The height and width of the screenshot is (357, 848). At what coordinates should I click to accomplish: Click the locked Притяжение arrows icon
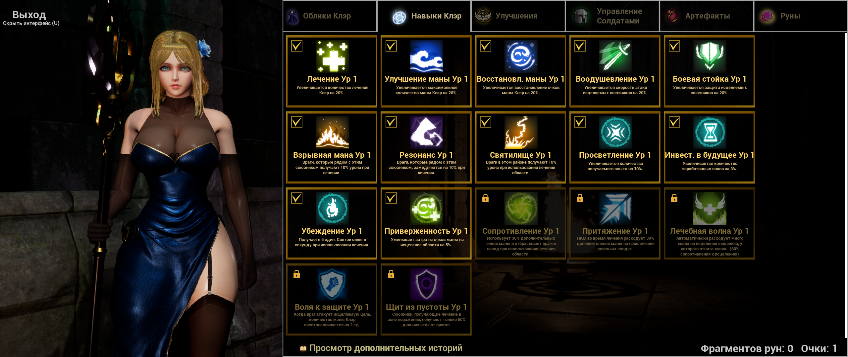[x=615, y=208]
